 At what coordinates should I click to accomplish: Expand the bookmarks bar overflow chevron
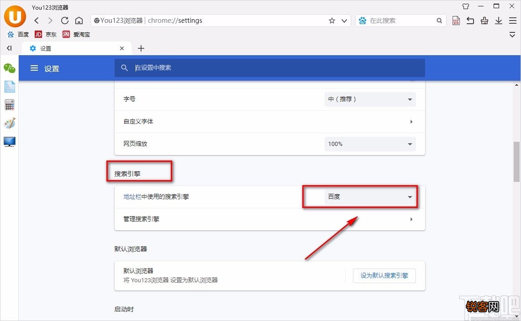click(x=512, y=35)
